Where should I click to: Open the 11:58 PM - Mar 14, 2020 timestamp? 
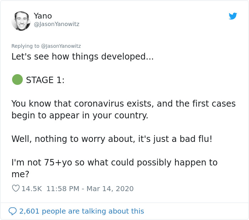(90, 189)
